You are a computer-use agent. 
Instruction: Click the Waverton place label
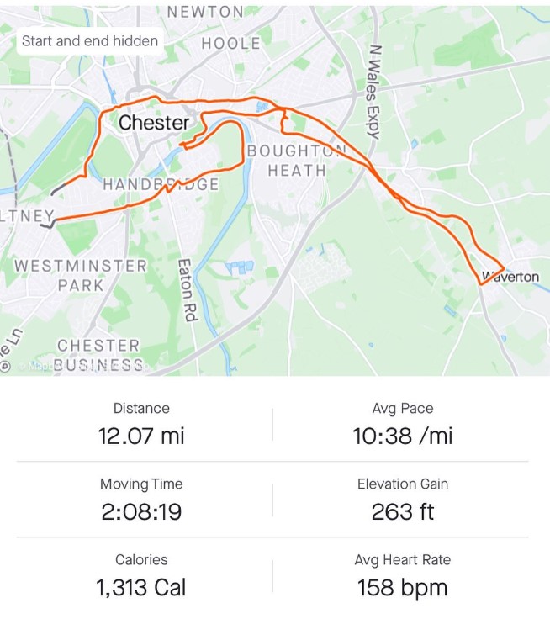(510, 277)
